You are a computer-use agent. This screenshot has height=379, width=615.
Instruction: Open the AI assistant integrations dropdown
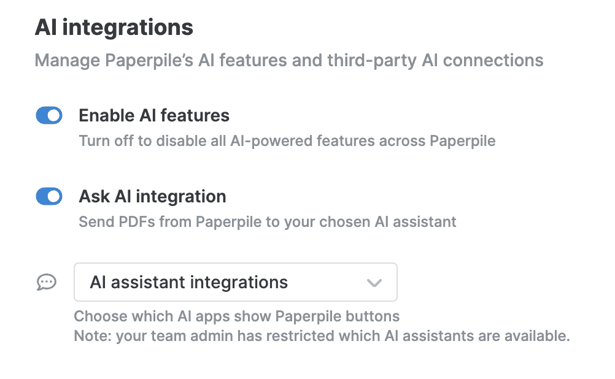tap(235, 282)
